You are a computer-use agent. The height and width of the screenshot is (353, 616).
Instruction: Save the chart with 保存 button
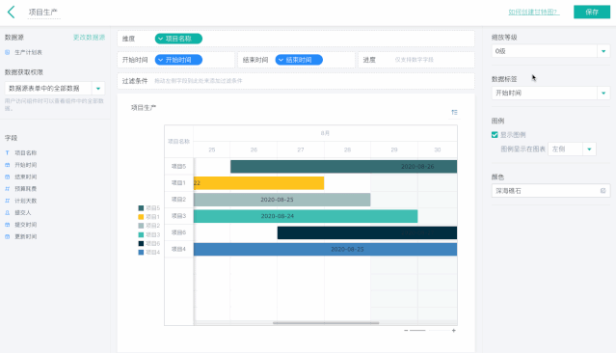click(592, 12)
